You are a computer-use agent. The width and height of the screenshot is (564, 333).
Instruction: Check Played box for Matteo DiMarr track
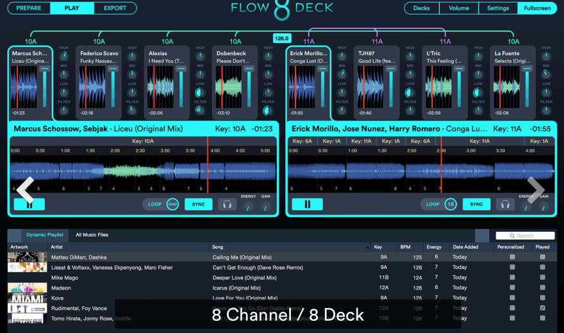(x=542, y=257)
